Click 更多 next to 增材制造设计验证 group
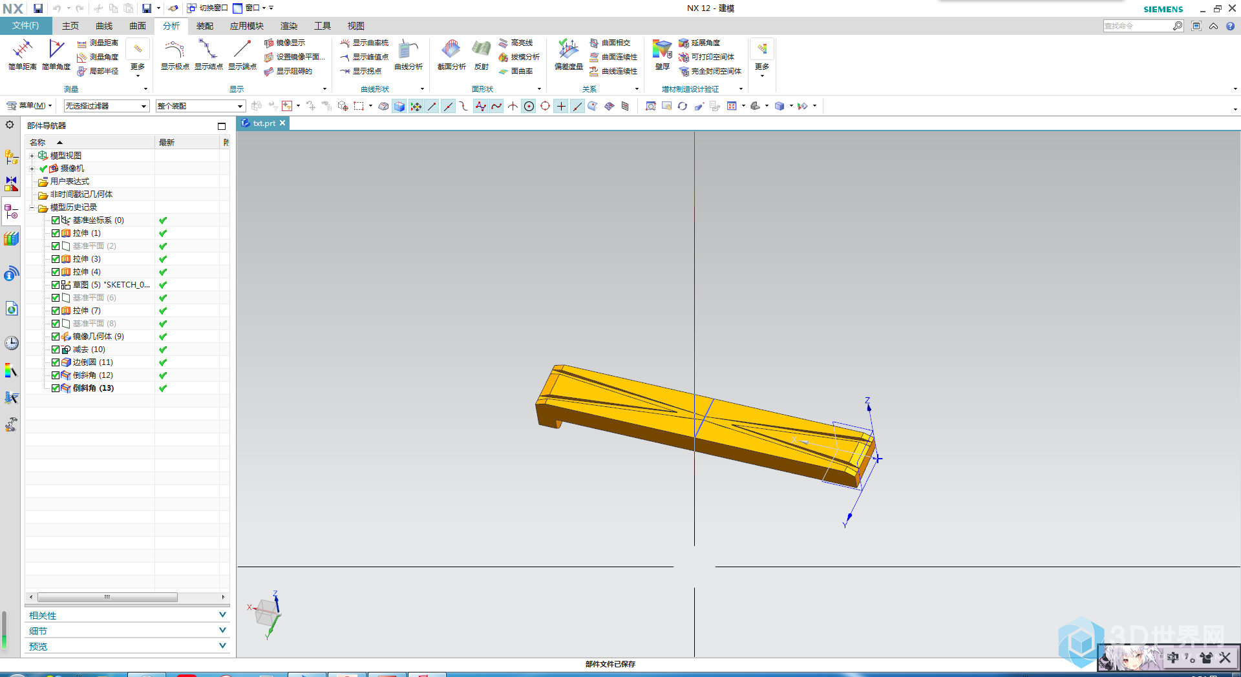 [762, 58]
